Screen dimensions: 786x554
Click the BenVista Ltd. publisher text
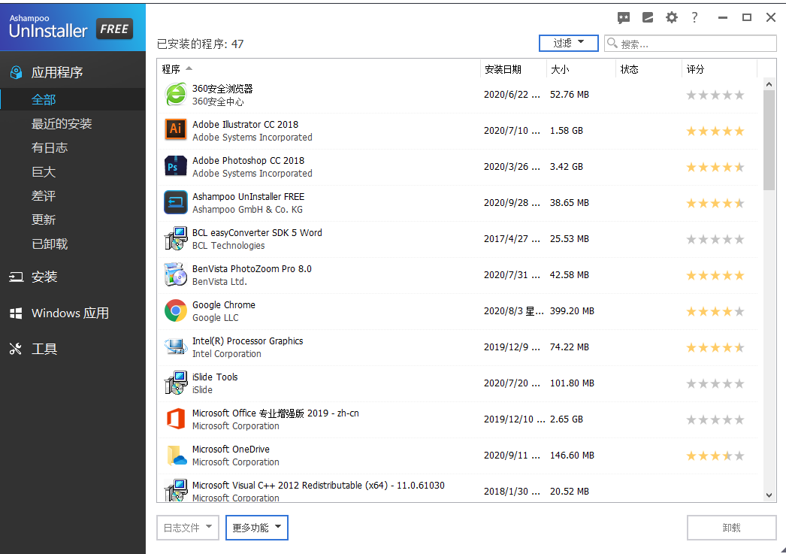(219, 282)
